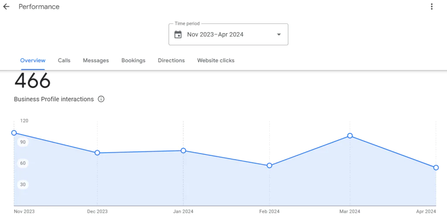Click the calendar icon in Time period
The image size is (447, 218).
tap(178, 35)
